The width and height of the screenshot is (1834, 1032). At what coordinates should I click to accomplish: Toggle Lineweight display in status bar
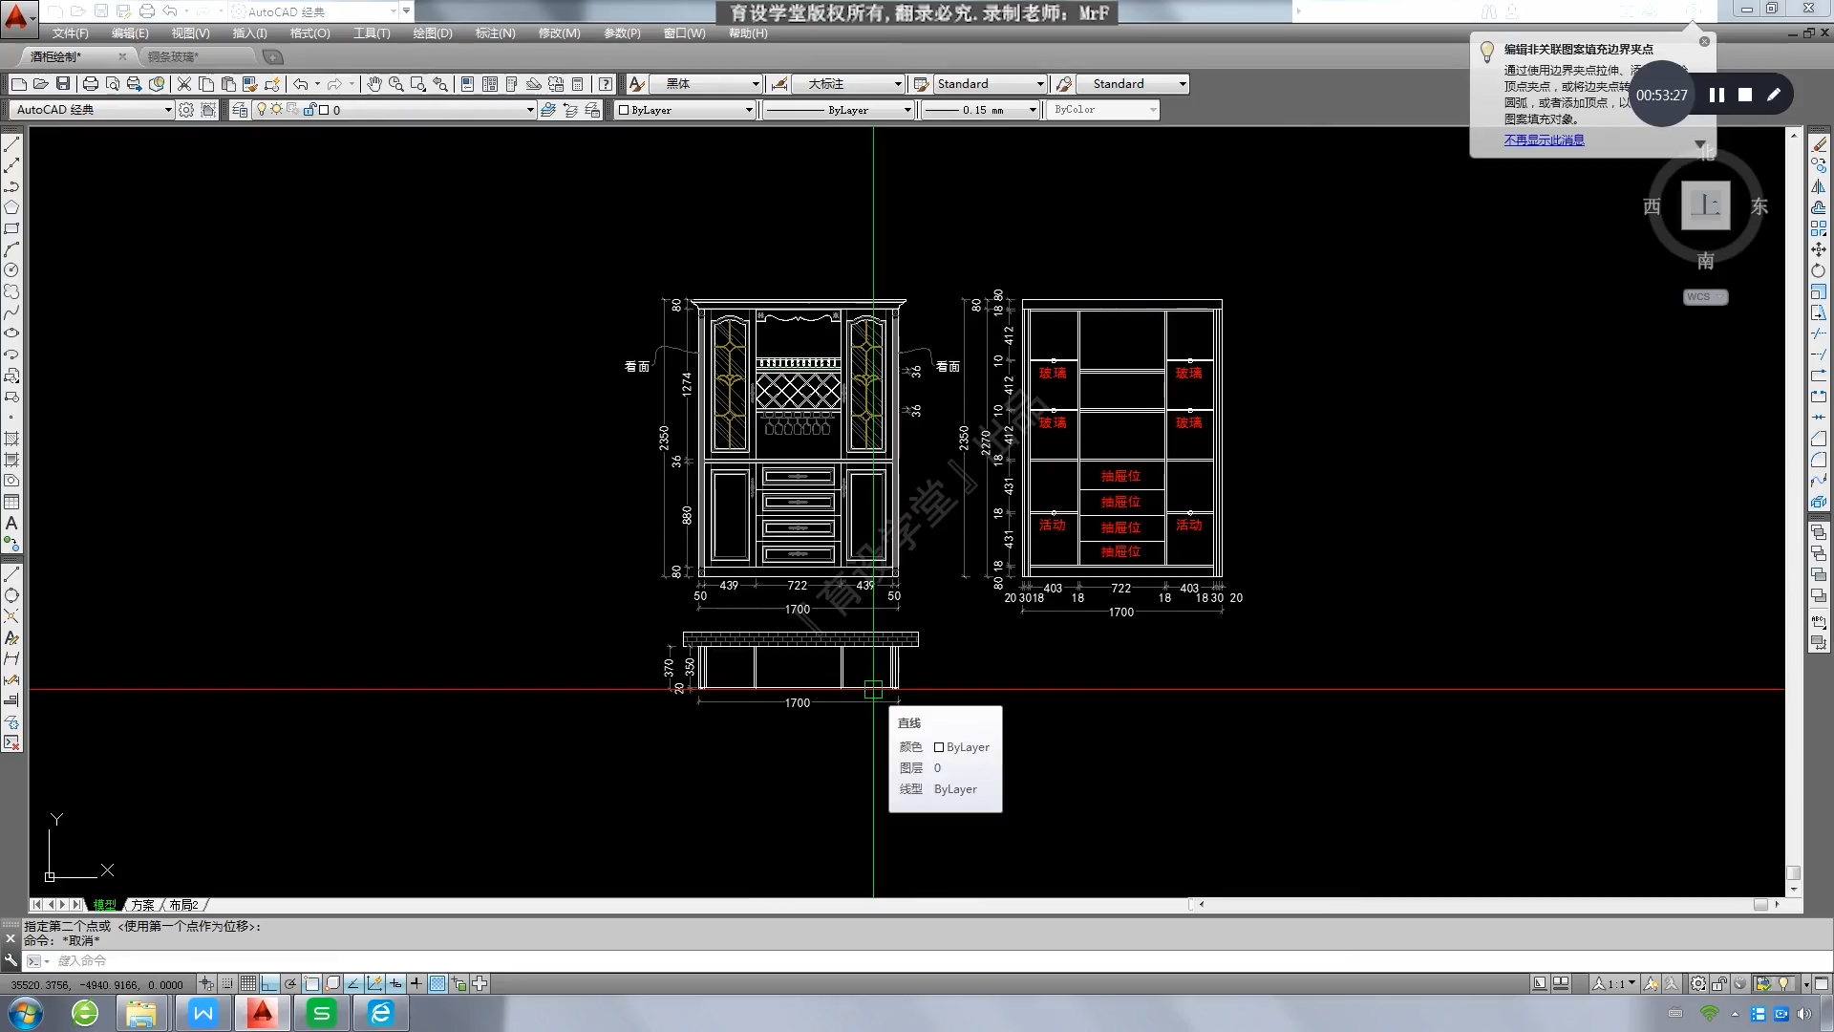tap(416, 983)
